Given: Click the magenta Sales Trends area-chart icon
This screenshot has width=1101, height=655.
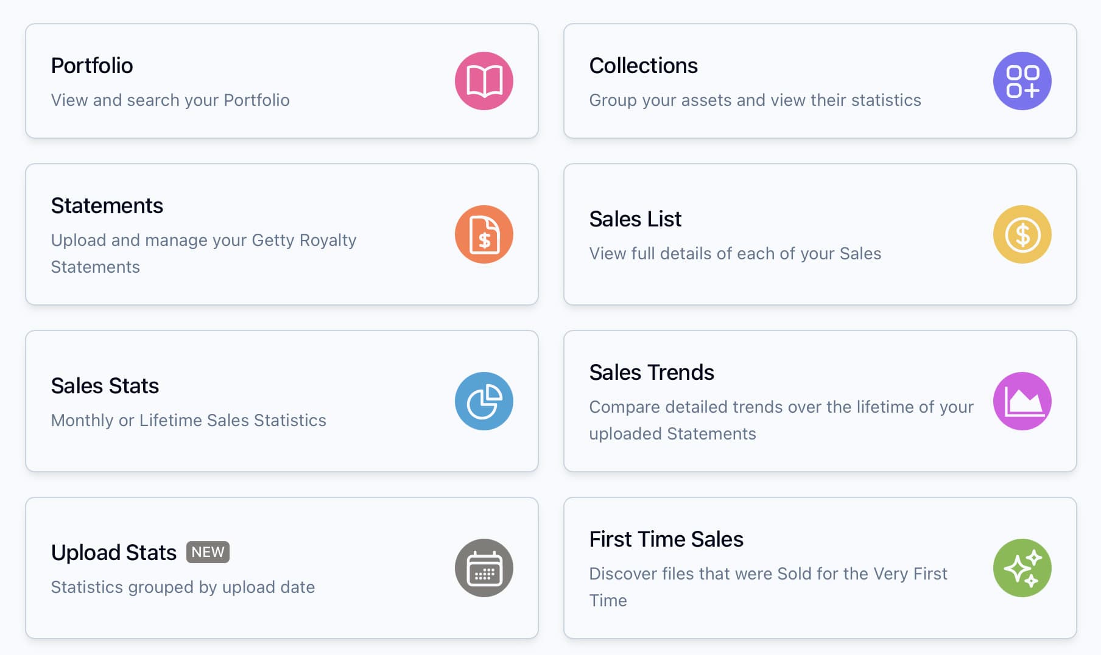Looking at the screenshot, I should pyautogui.click(x=1022, y=401).
